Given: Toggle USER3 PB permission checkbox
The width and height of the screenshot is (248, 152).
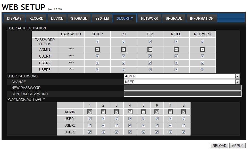Looking at the screenshot, I should pyautogui.click(x=123, y=69).
